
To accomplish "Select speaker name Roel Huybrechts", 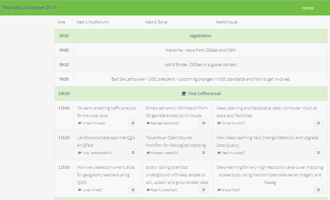I will click(162, 190).
